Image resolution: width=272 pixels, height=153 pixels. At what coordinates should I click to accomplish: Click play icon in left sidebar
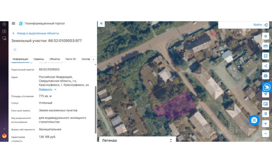(4, 24)
